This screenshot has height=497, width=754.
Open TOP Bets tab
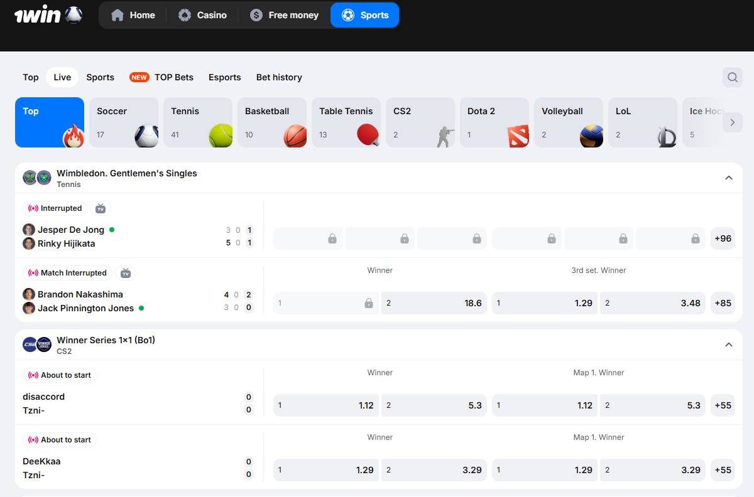point(161,77)
